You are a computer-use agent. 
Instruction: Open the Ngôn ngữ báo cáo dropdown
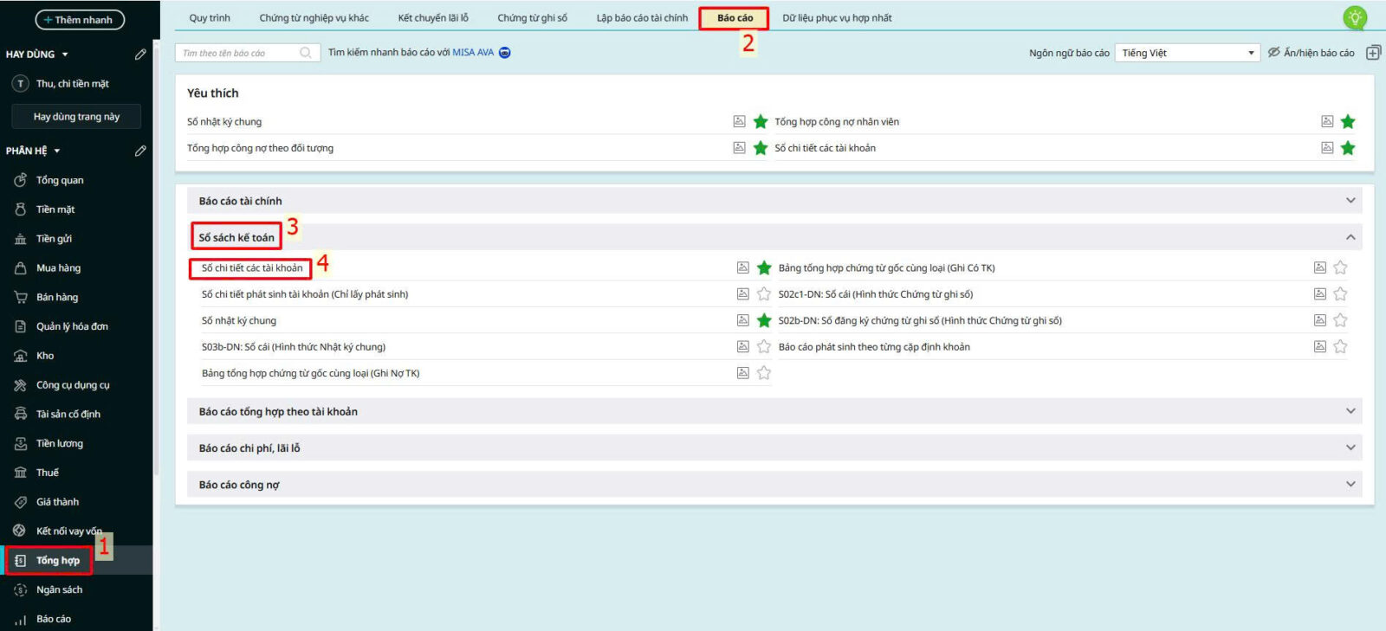tap(1186, 53)
